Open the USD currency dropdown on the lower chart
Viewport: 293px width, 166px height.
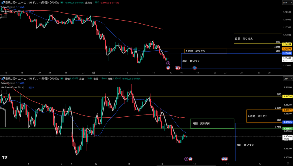click(x=285, y=78)
